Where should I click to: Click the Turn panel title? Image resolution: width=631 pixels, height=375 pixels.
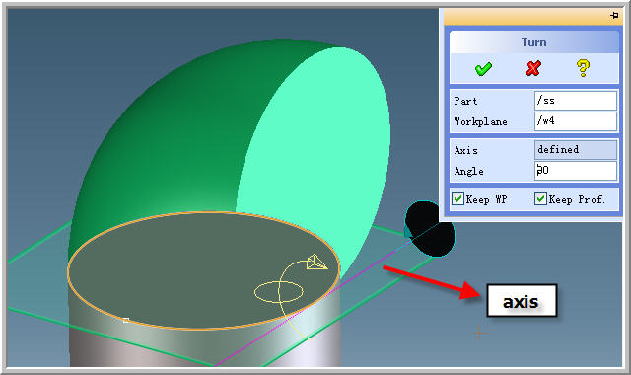click(534, 42)
